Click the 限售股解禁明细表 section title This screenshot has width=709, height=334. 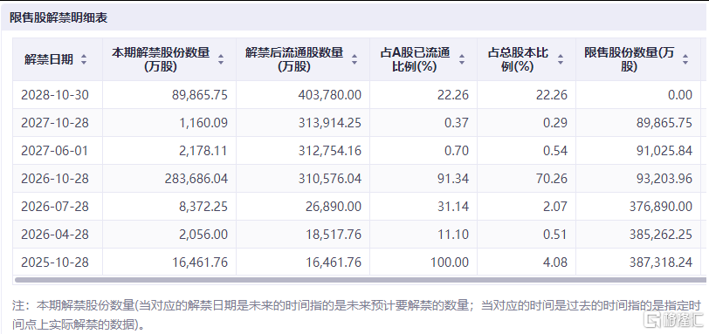[59, 18]
